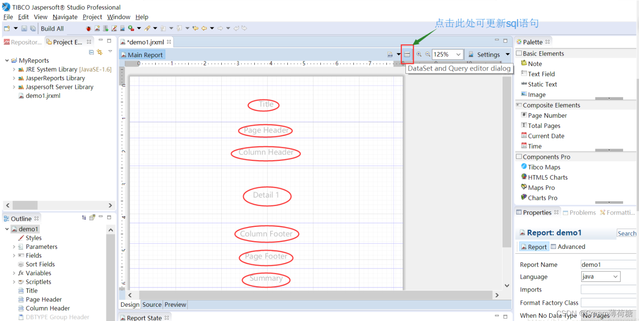Click the Imports input field

click(x=608, y=290)
